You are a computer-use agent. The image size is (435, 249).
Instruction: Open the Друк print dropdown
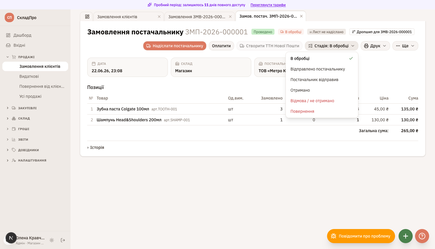(375, 46)
